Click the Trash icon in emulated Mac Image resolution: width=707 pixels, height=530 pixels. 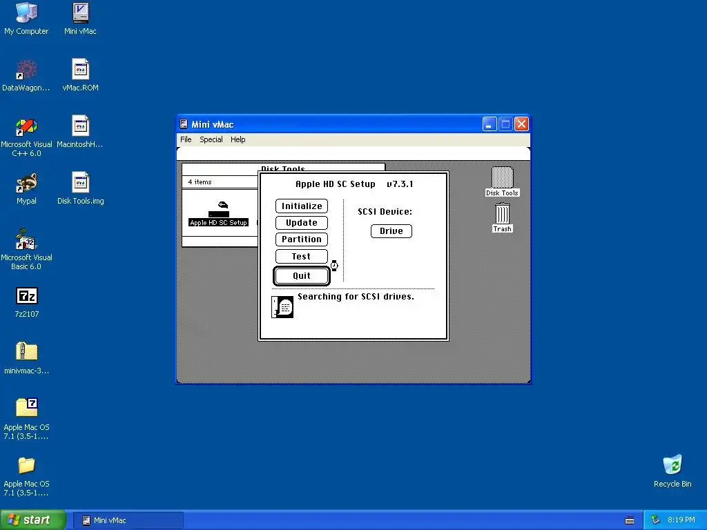pyautogui.click(x=503, y=217)
